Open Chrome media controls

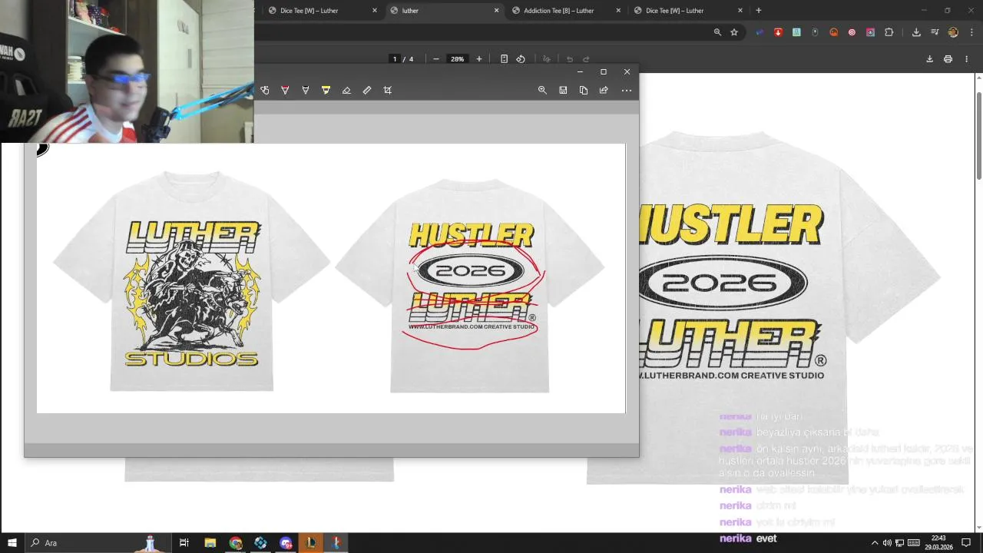935,32
